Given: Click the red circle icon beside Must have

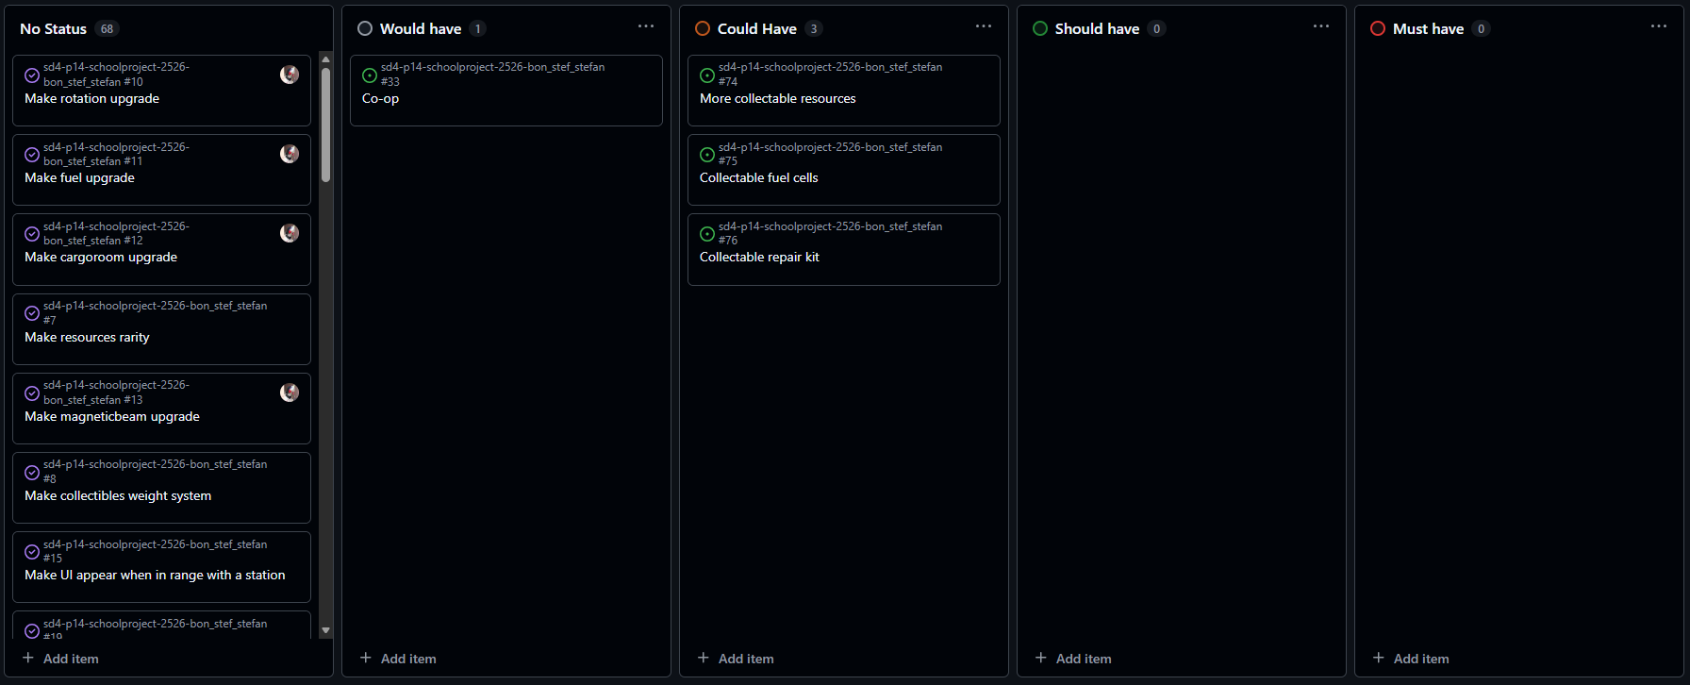Looking at the screenshot, I should (x=1378, y=29).
